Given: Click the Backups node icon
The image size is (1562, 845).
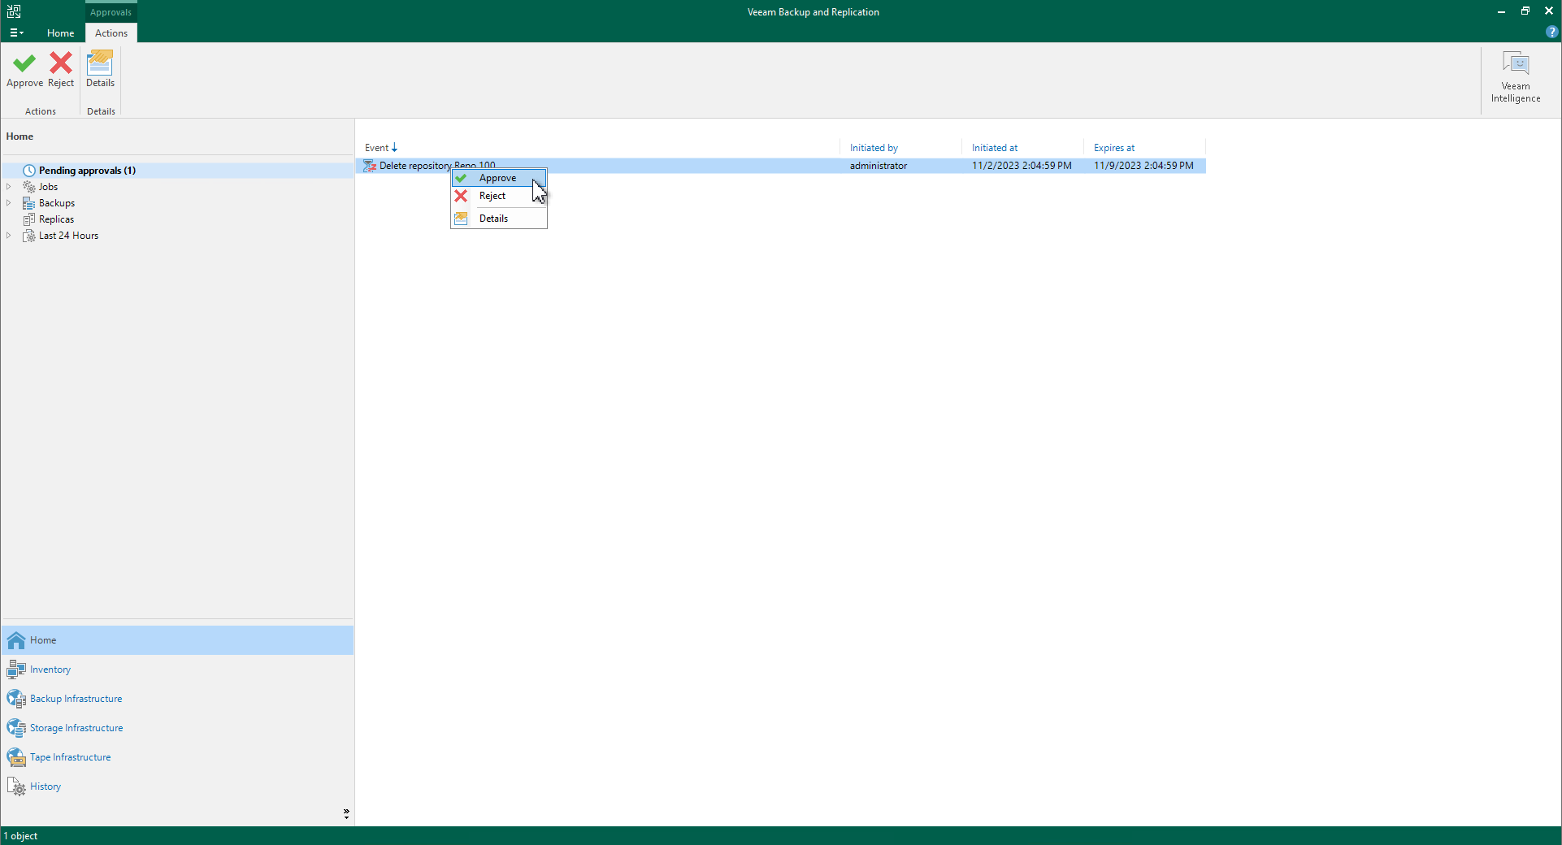Looking at the screenshot, I should (x=29, y=203).
